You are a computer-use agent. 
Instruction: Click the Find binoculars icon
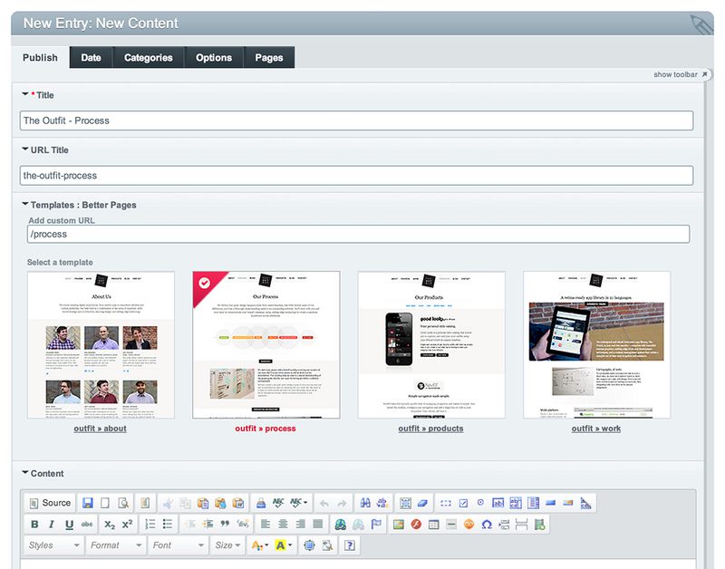[364, 503]
